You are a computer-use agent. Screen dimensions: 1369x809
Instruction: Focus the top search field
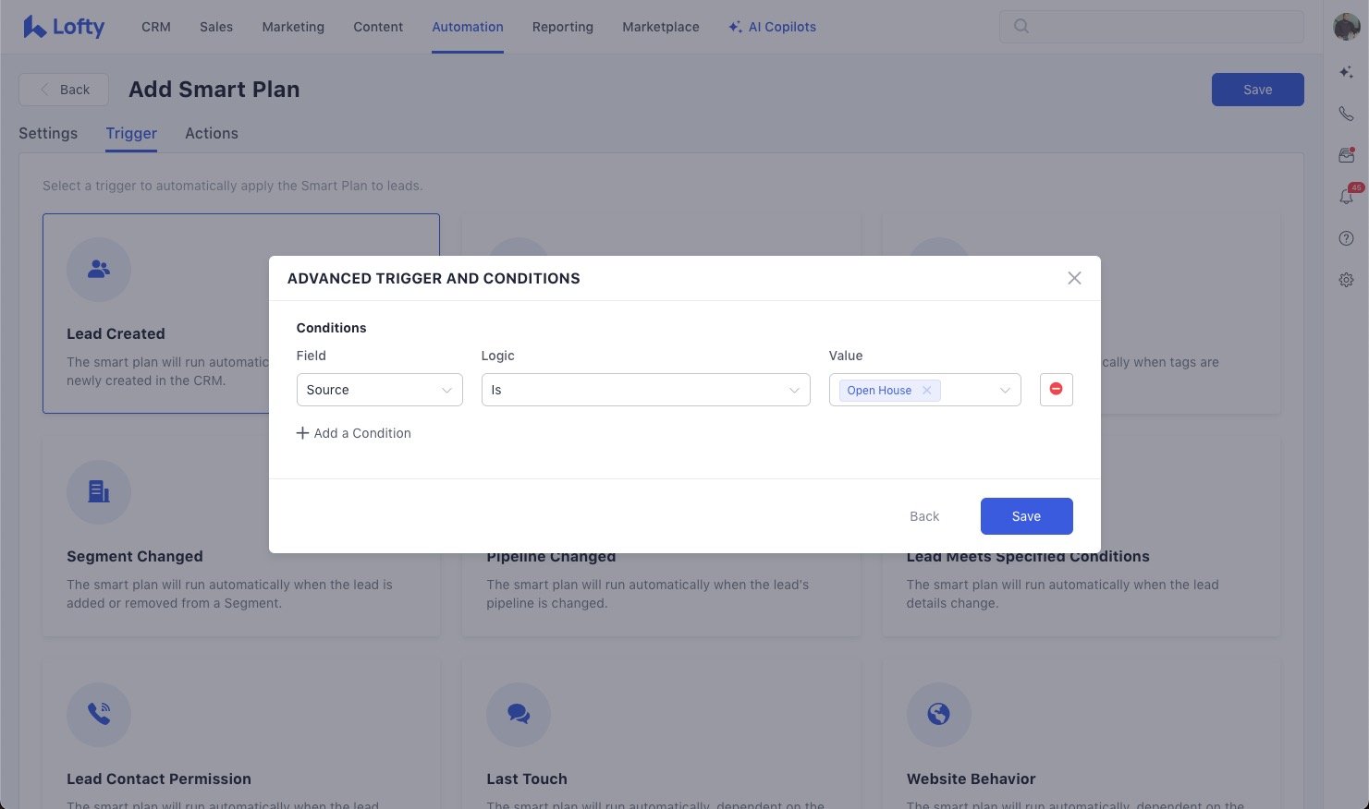click(1151, 27)
